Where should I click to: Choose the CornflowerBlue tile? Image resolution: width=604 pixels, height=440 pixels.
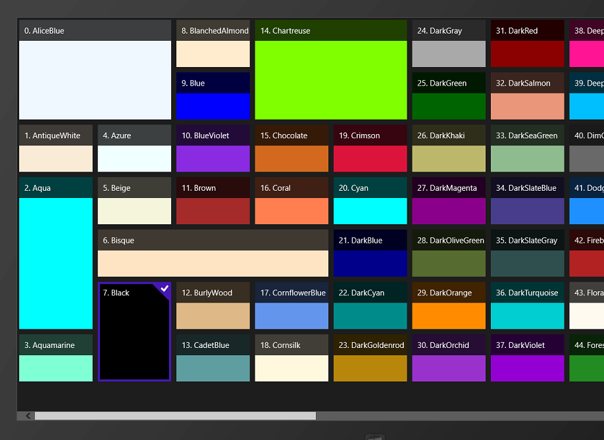[291, 306]
